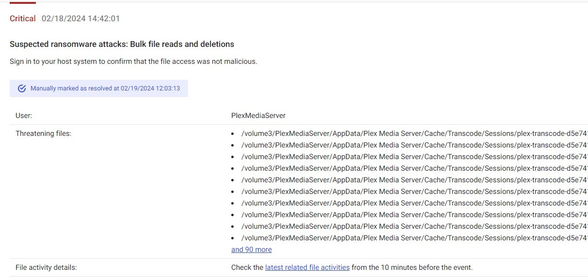
Task: Click the "Sign in to your host system" description
Action: click(133, 61)
